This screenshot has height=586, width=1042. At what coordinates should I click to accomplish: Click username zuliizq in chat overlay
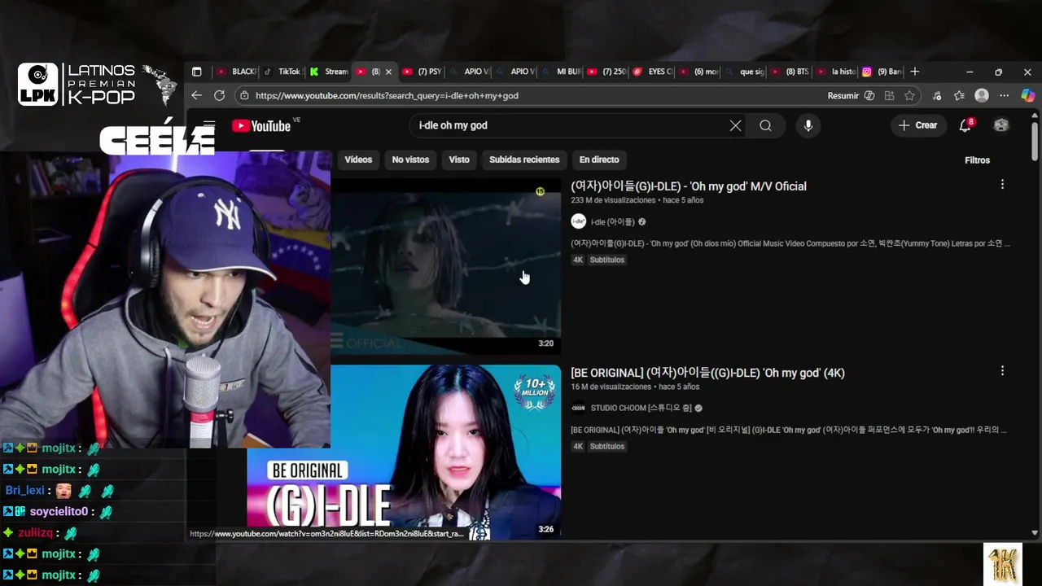35,533
